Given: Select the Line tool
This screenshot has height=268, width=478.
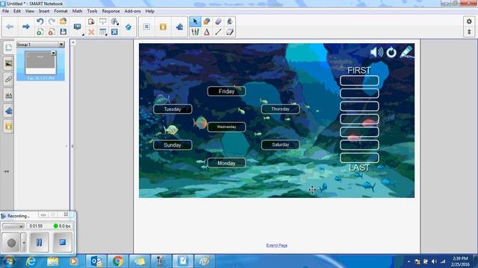Looking at the screenshot, I should (x=218, y=32).
